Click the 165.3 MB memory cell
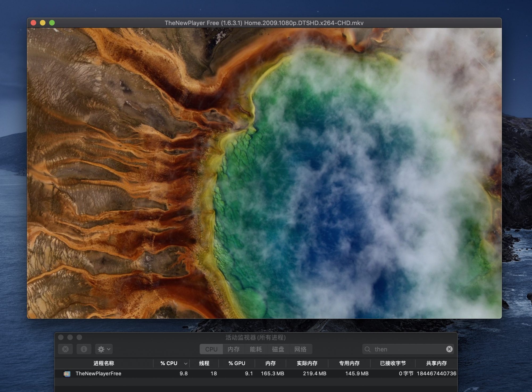Screen dimensions: 532x392 click(x=272, y=373)
